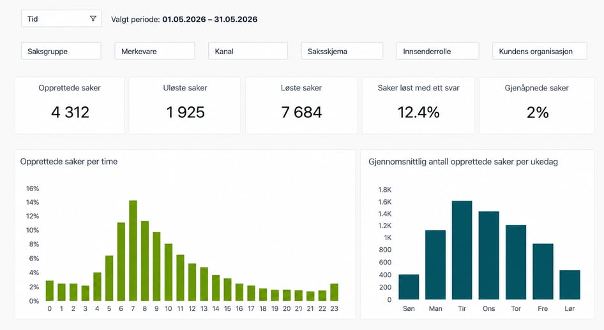Image resolution: width=604 pixels, height=330 pixels.
Task: Select the Opprettede saker value 4 312
Action: [x=70, y=112]
